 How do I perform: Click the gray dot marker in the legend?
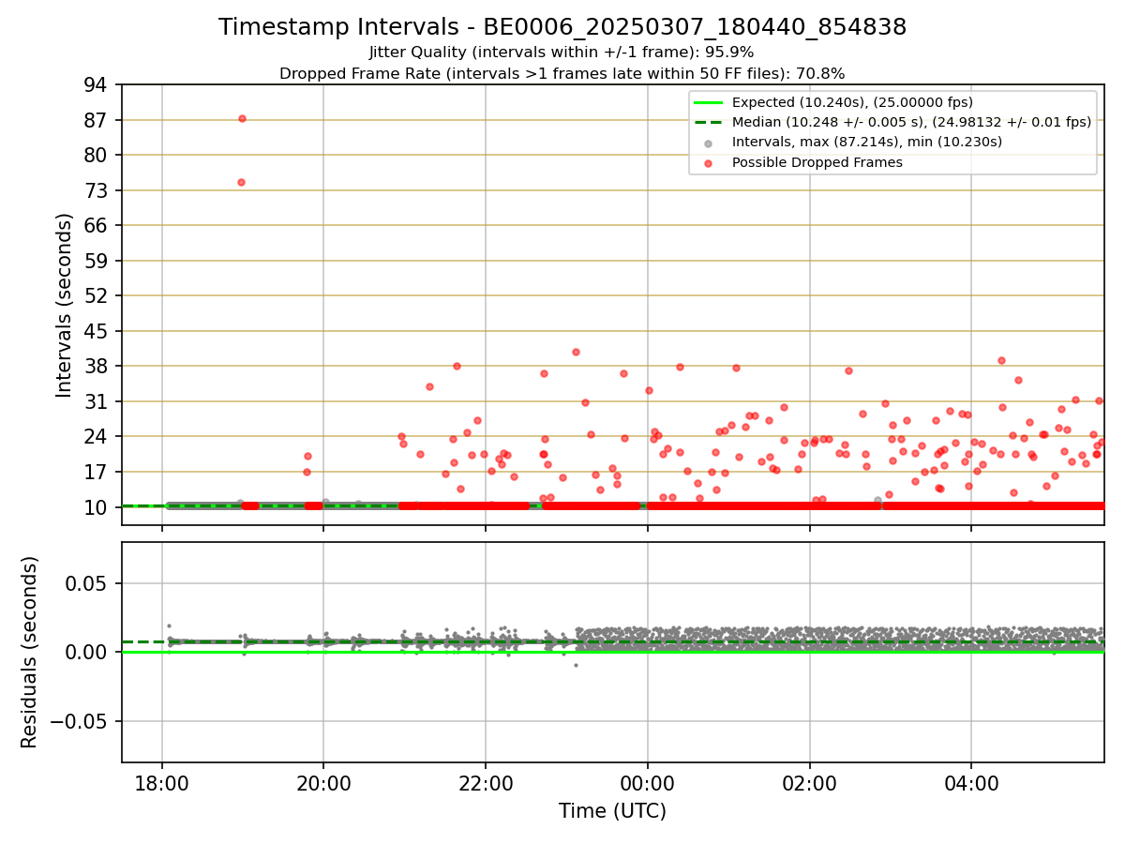(708, 143)
